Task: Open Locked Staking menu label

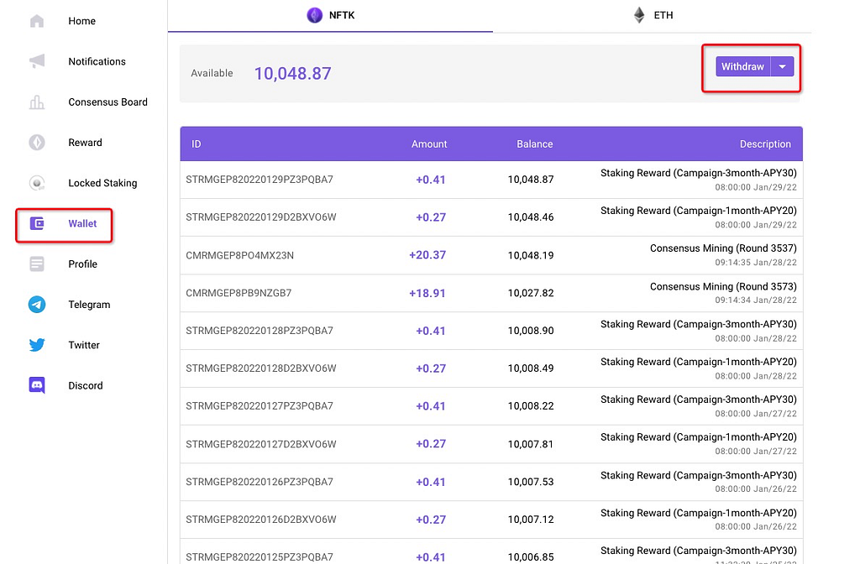Action: click(102, 183)
